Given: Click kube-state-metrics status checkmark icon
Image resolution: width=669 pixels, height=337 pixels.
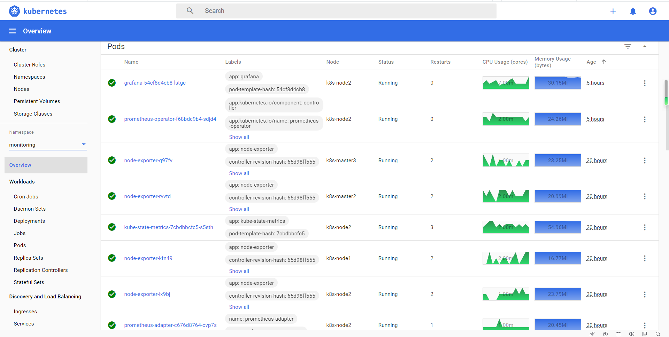Looking at the screenshot, I should tap(112, 227).
